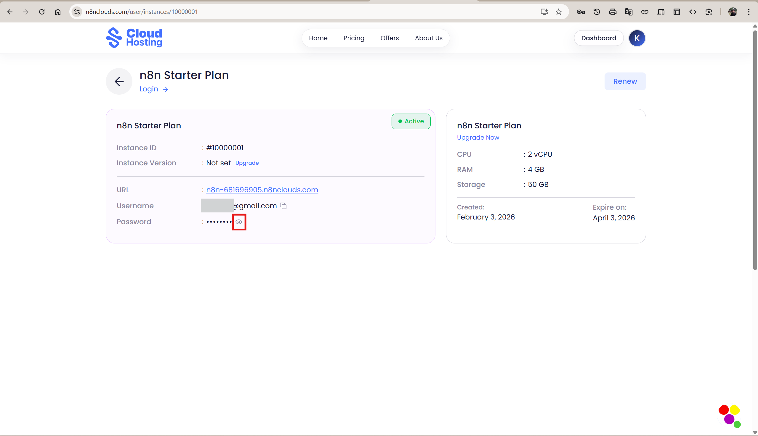This screenshot has width=758, height=436.
Task: Click the print icon in toolbar
Action: click(613, 12)
